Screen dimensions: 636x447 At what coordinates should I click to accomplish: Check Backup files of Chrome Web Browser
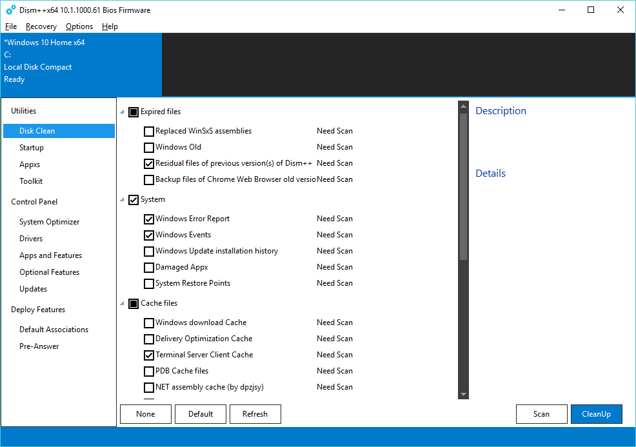point(149,180)
